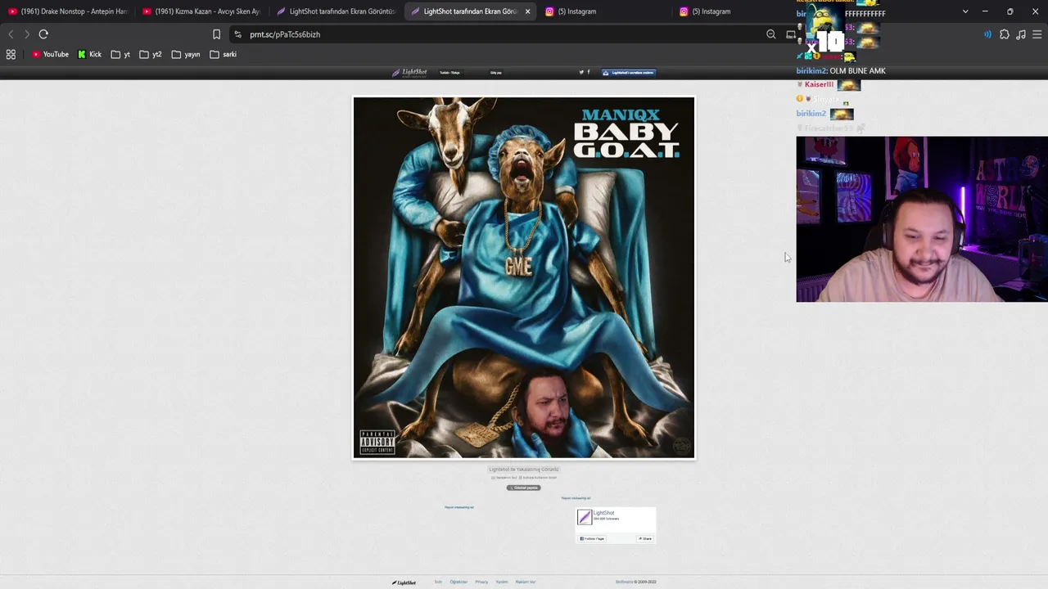This screenshot has width=1048, height=589.
Task: Close the active LightShot tab
Action: pos(527,11)
